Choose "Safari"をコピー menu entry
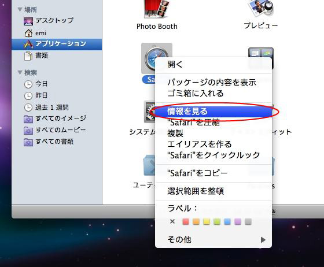The image size is (324, 267). pos(213,173)
